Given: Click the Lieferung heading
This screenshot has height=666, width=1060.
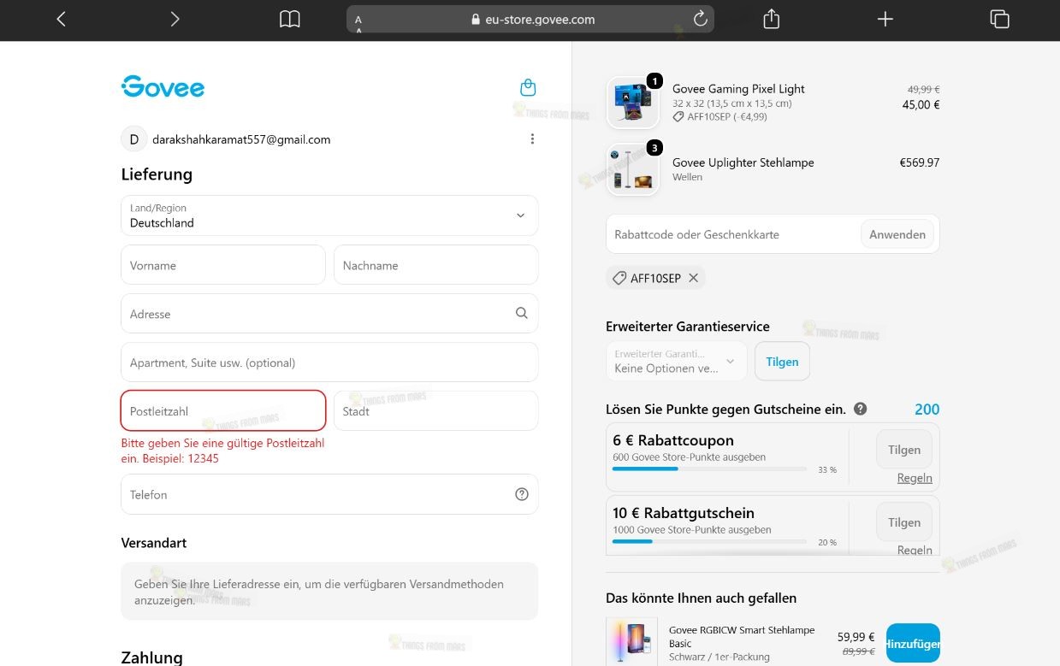Looking at the screenshot, I should pyautogui.click(x=157, y=174).
